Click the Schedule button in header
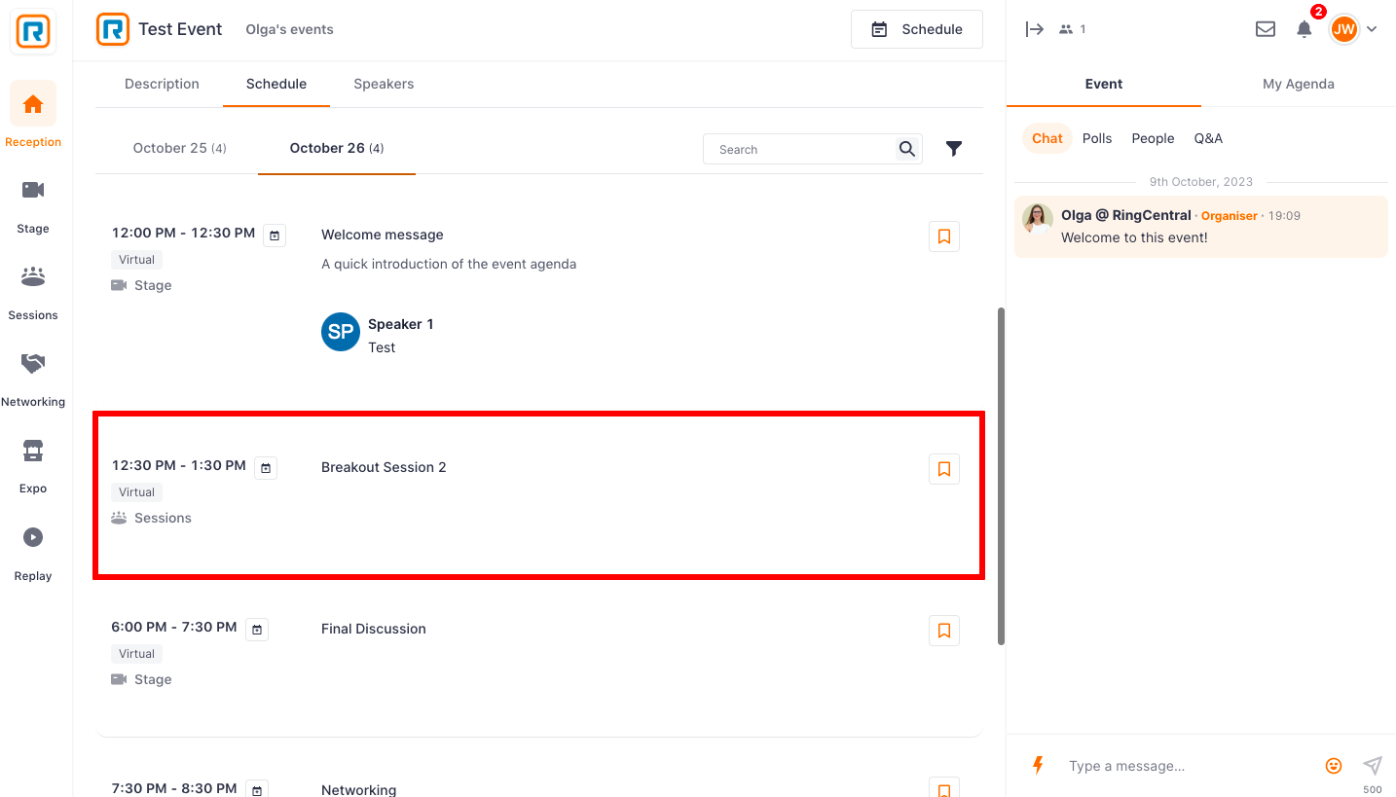Image resolution: width=1396 pixels, height=797 pixels. [917, 29]
